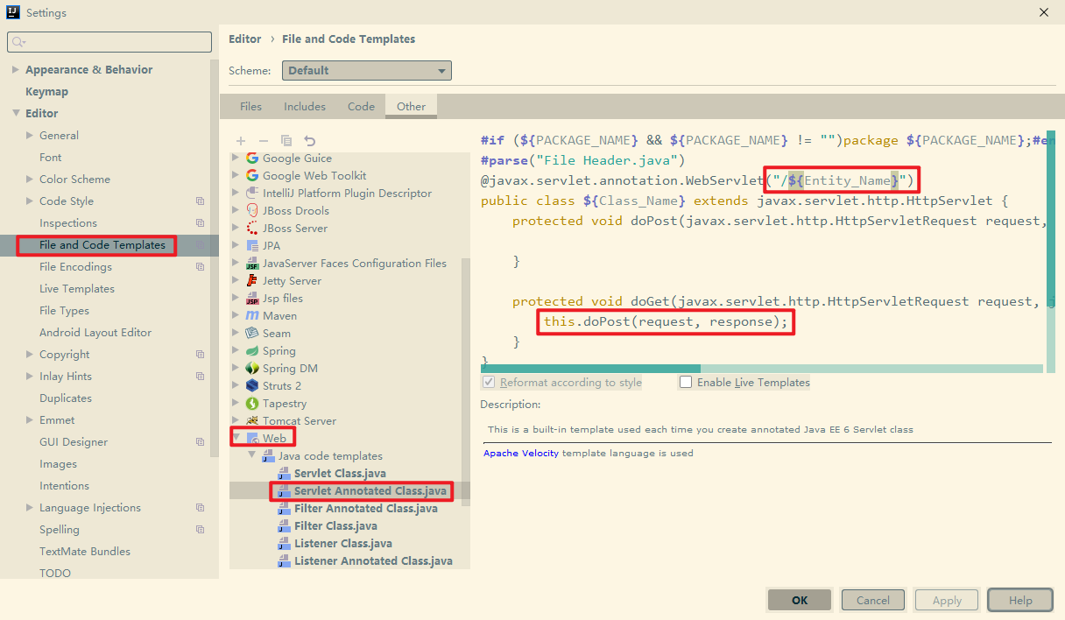Click the Editor breadcrumb
Screen dimensions: 1065x620
coord(245,39)
